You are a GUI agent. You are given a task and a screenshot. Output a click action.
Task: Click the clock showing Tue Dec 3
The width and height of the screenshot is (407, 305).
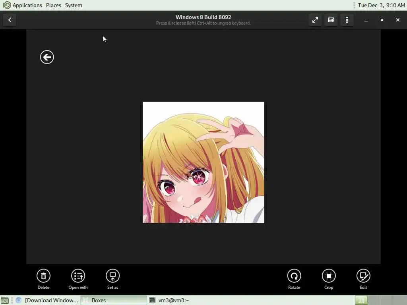pos(381,5)
